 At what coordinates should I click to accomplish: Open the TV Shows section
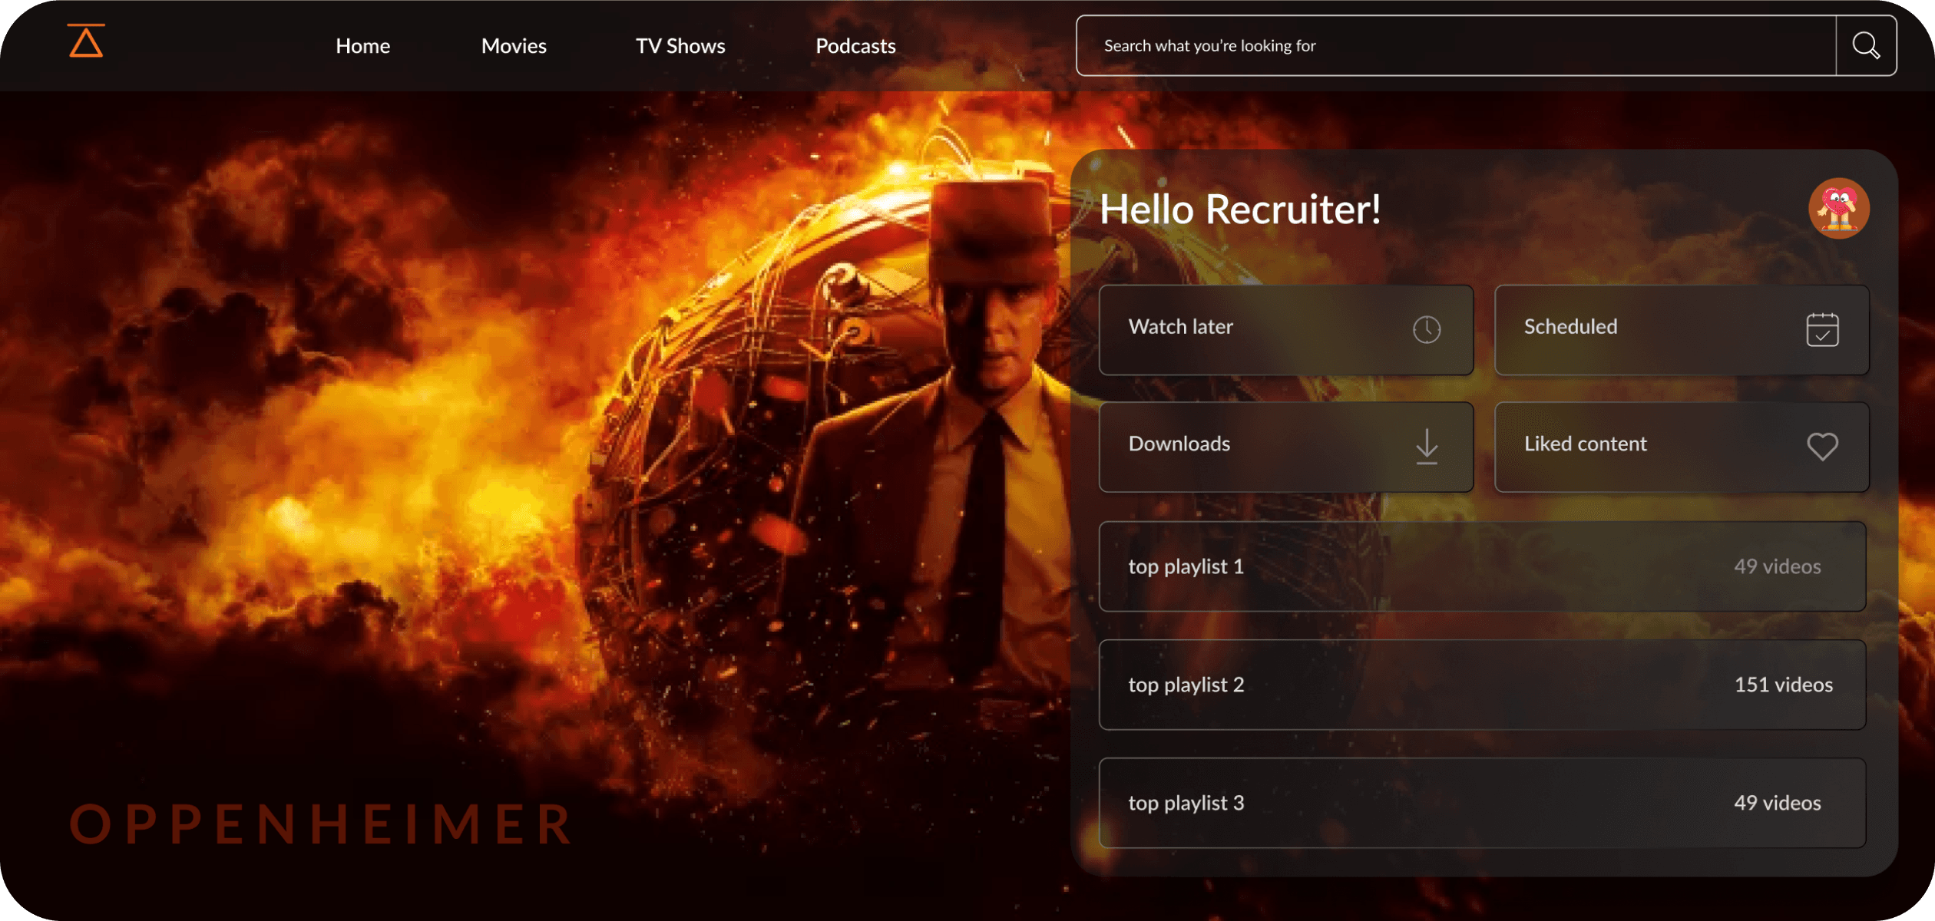pos(680,46)
